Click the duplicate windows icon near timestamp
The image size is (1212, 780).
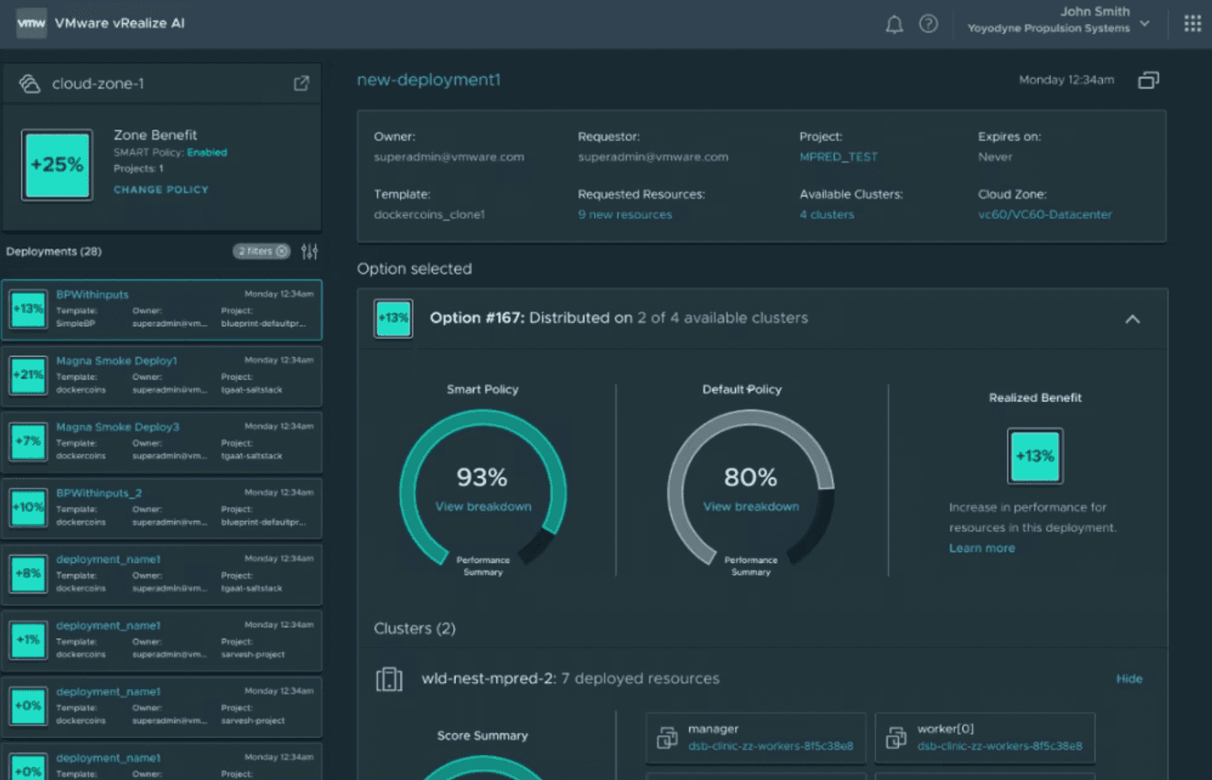(x=1148, y=80)
